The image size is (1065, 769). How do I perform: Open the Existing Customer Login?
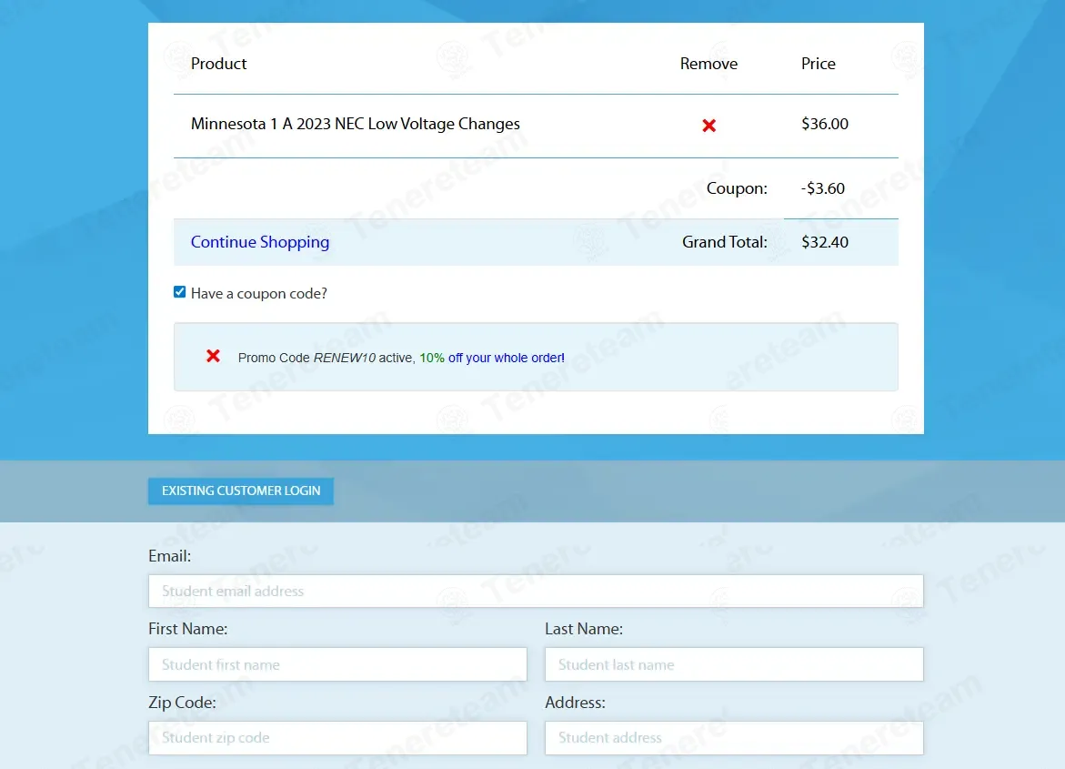[240, 491]
